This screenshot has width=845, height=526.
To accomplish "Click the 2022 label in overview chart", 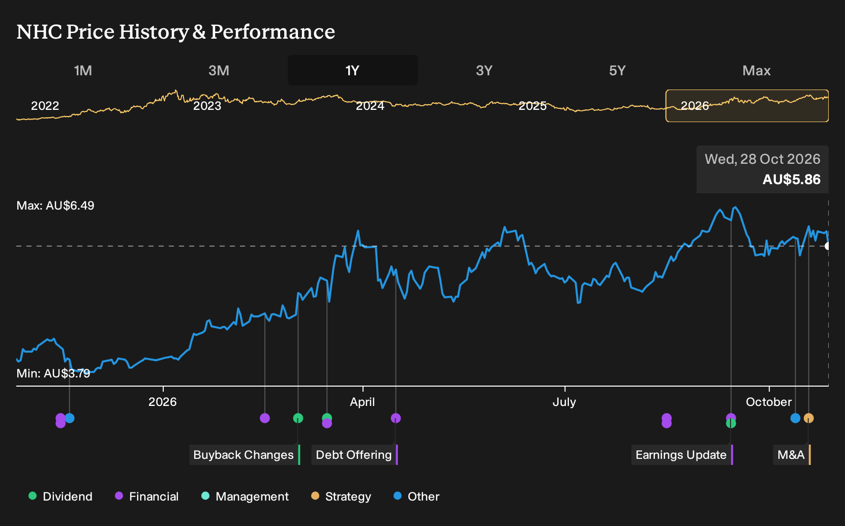I will 45,106.
